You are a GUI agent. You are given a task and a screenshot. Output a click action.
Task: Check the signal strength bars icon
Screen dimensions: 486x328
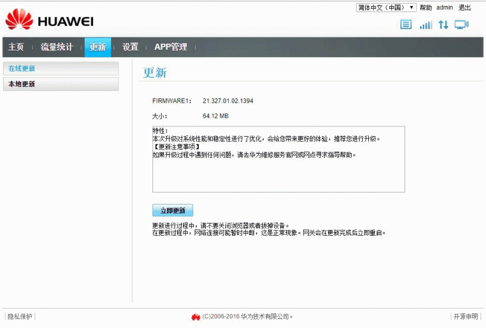[x=426, y=24]
